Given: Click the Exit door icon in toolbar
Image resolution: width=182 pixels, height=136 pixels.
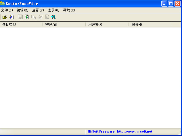Looking at the screenshot, I should coord(53,17).
